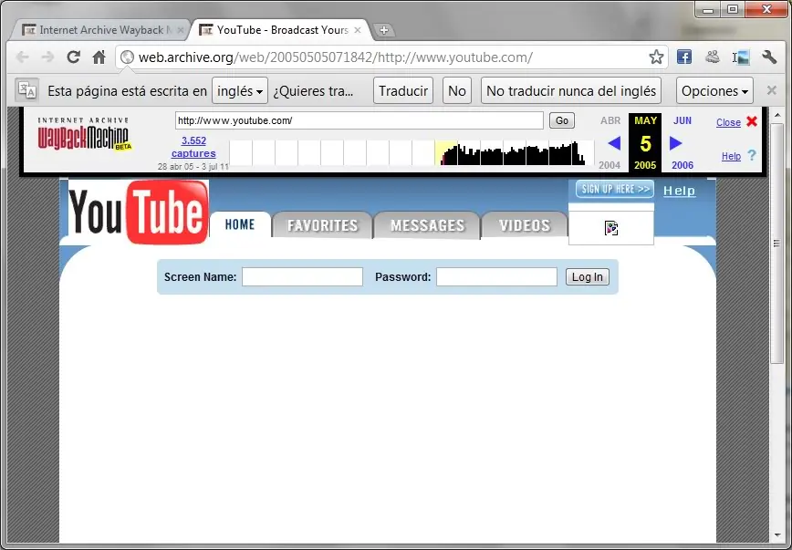Click the No button in translation bar
This screenshot has height=550, width=792.
pos(457,91)
